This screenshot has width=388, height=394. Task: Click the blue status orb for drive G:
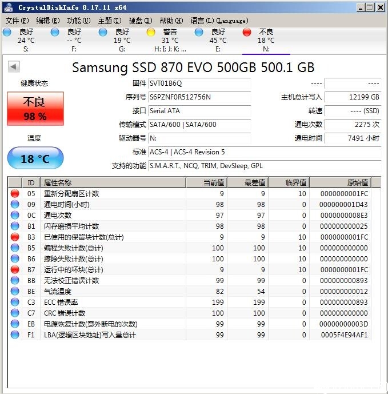click(x=103, y=32)
